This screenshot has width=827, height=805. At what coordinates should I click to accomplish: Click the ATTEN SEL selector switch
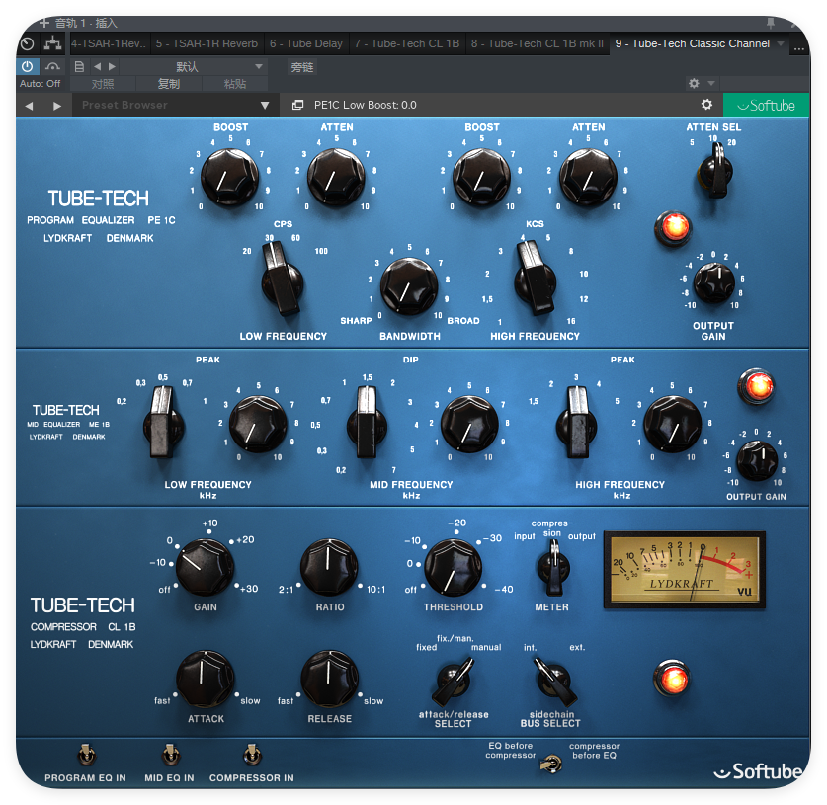[714, 171]
